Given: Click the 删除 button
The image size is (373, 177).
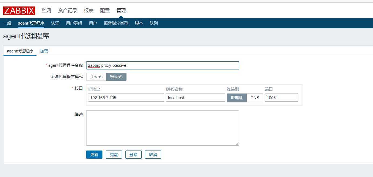Looking at the screenshot, I should 134,155.
